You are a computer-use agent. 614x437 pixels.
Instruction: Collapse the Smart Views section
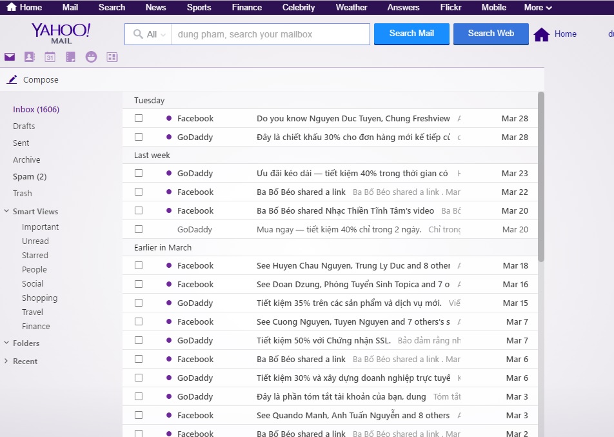6,212
